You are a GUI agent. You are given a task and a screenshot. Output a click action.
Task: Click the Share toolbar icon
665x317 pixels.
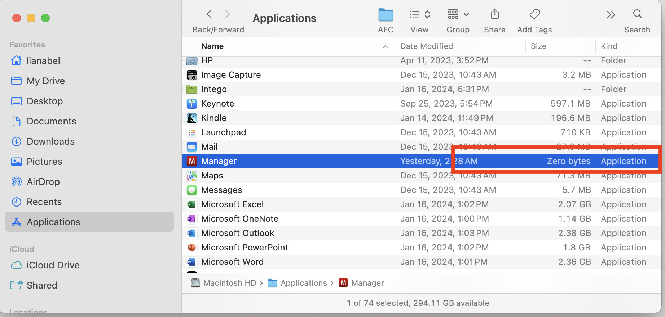[x=495, y=14]
